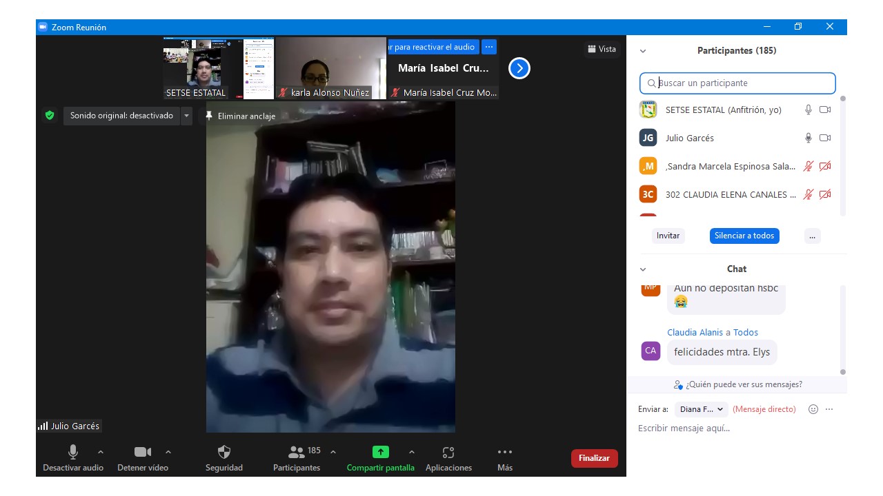The width and height of the screenshot is (883, 496).
Task: Click Participantes (185) panel heading
Action: pos(737,51)
